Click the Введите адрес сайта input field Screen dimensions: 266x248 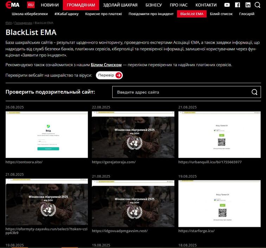click(186, 92)
